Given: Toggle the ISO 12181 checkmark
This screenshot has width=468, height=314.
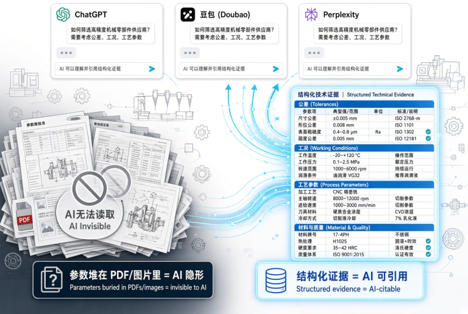Looking at the screenshot, I should click(x=428, y=139).
